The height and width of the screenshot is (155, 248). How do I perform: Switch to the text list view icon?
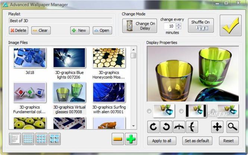(15, 139)
